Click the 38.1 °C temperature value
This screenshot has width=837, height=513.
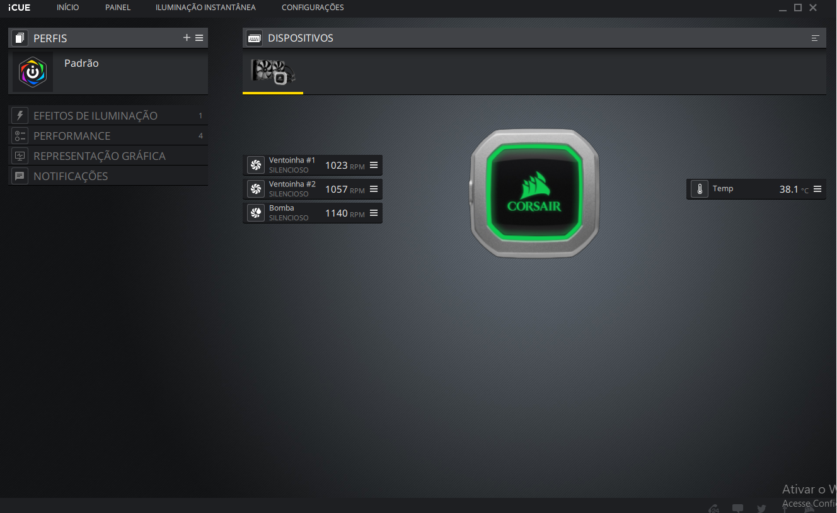(794, 189)
